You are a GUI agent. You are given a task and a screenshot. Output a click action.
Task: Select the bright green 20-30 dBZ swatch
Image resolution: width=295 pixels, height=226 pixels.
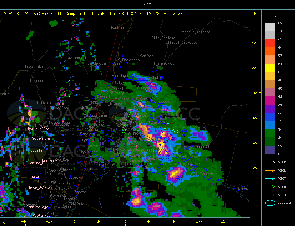point(270,134)
